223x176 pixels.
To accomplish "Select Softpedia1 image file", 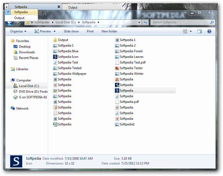I will (x=125, y=124).
